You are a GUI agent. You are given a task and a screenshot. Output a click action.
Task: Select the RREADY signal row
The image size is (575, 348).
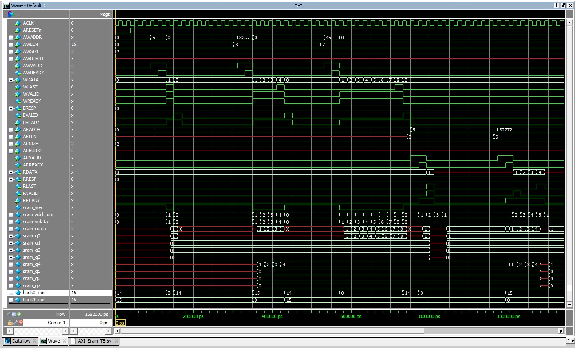(x=39, y=200)
